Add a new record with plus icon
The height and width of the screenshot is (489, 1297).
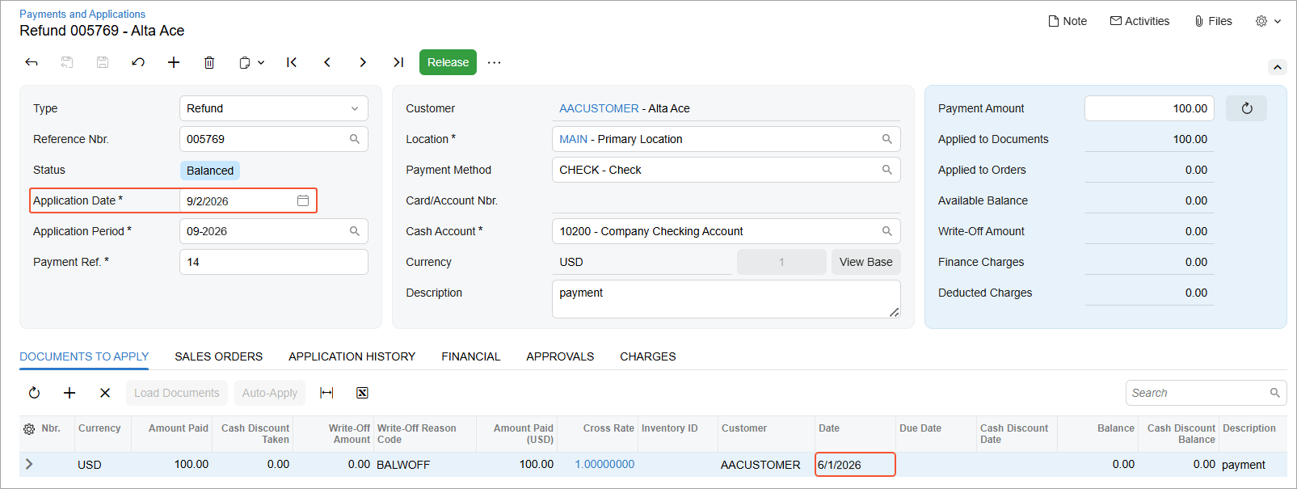click(174, 62)
